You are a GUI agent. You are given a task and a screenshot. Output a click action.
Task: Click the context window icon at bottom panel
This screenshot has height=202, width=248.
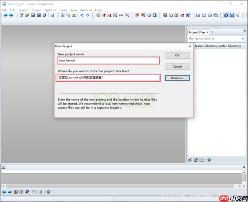click(x=4, y=167)
